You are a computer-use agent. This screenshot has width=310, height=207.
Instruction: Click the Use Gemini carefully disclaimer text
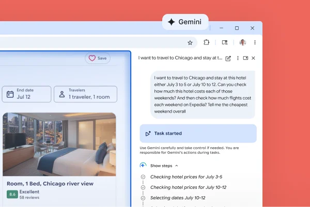(189, 150)
